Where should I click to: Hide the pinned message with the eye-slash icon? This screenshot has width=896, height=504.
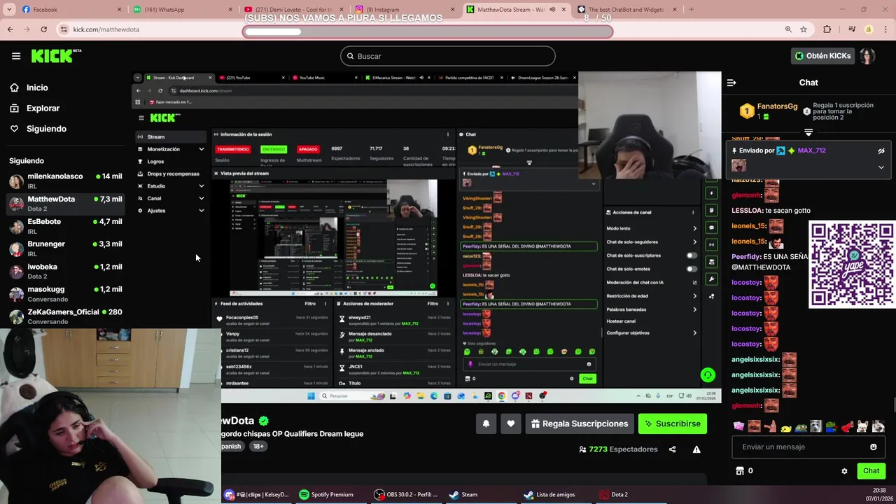(x=881, y=150)
